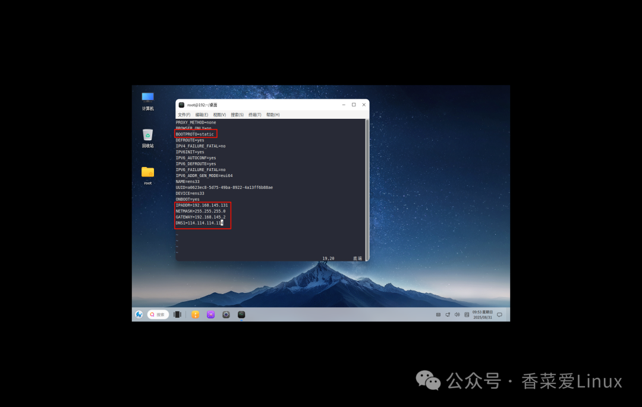Image resolution: width=642 pixels, height=407 pixels.
Task: Minimize the terminal window
Action: point(344,105)
